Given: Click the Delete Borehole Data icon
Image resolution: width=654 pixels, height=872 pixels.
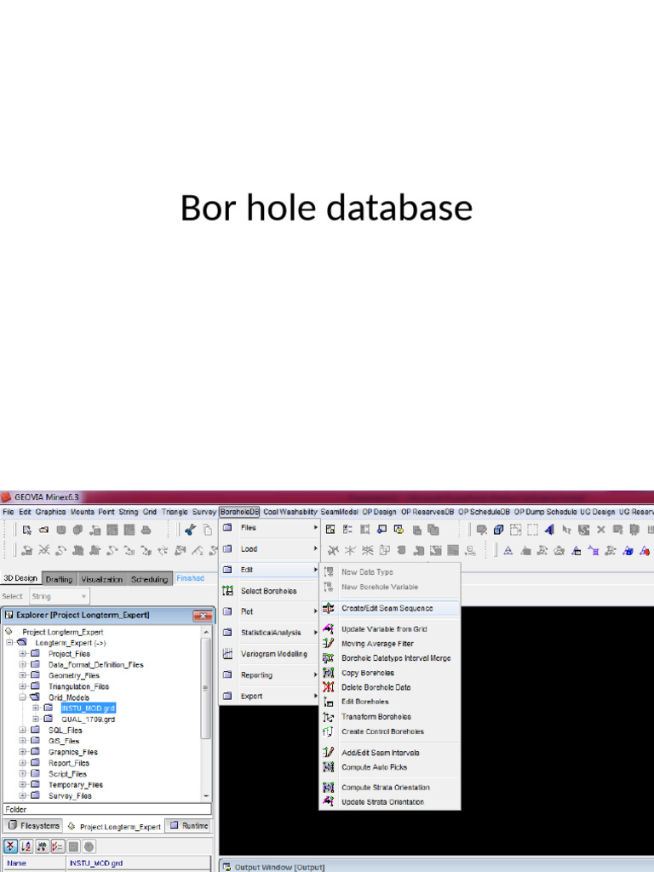Looking at the screenshot, I should pyautogui.click(x=328, y=687).
